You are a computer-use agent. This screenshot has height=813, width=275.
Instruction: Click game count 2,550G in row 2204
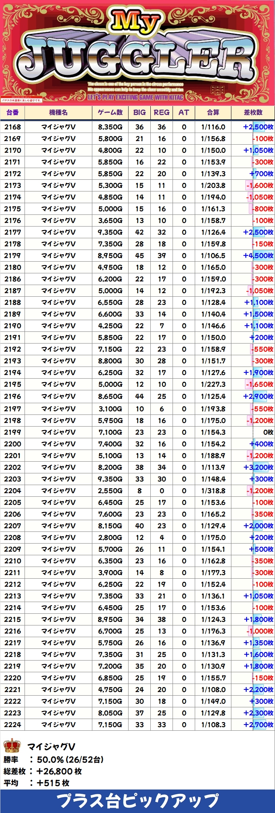pyautogui.click(x=110, y=491)
